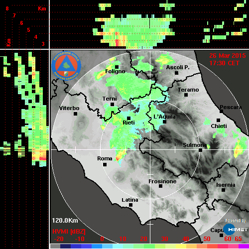Click the 8 km altitude label

point(7,8)
